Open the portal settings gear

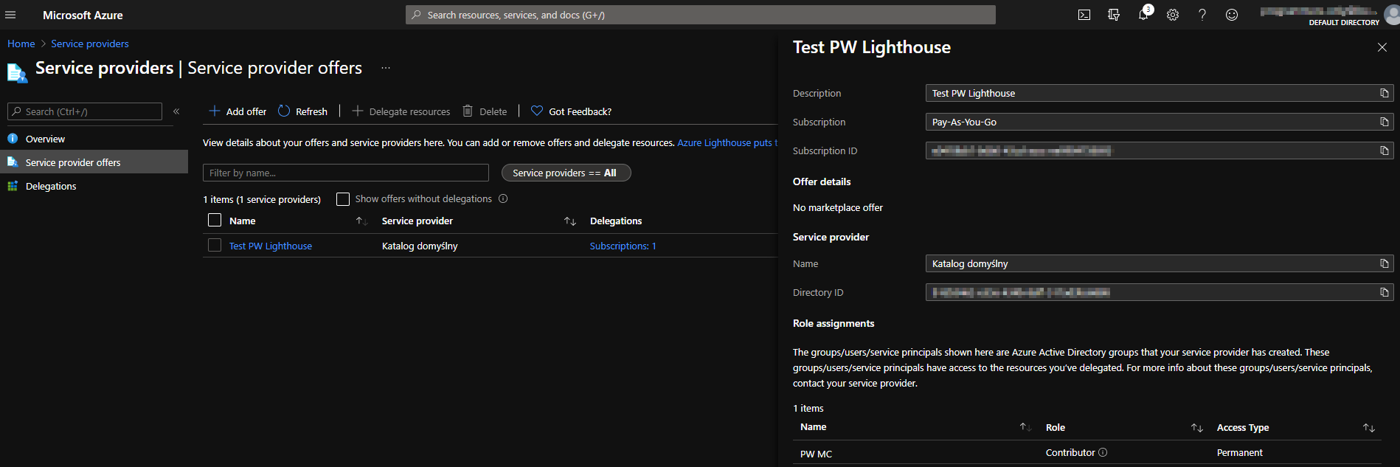point(1173,15)
